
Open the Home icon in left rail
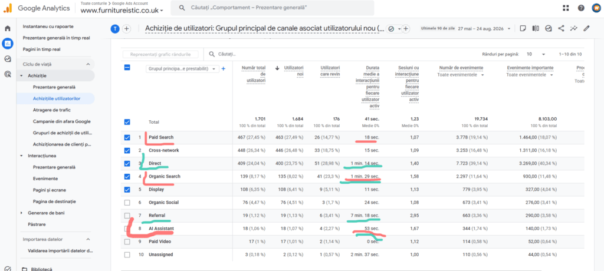coord(8,28)
